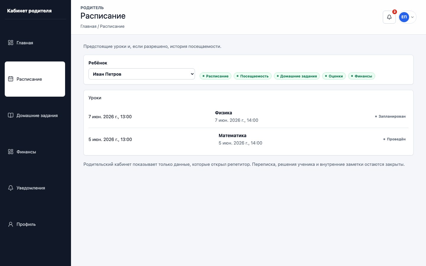Click the Оценки permission badge
The height and width of the screenshot is (266, 426).
334,76
